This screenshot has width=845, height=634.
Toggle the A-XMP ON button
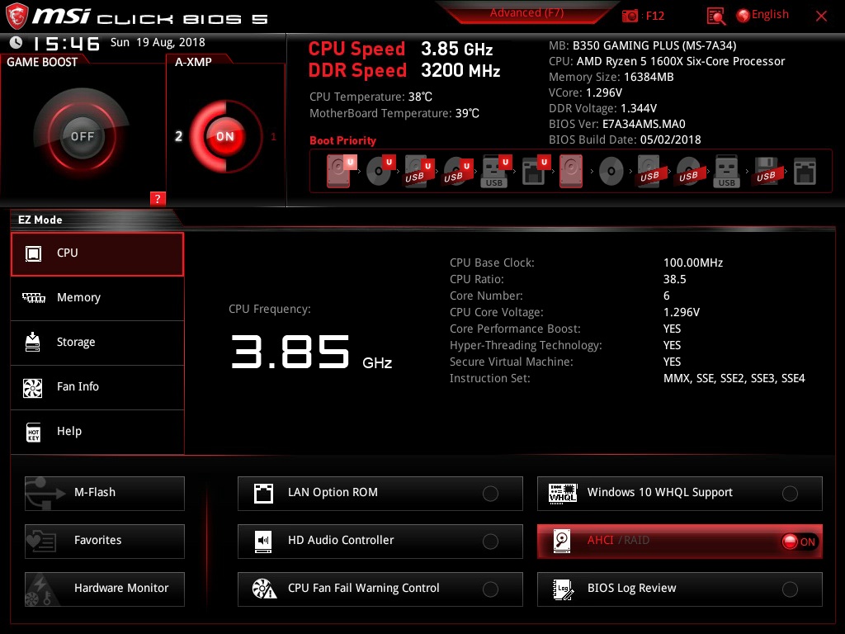[x=224, y=136]
